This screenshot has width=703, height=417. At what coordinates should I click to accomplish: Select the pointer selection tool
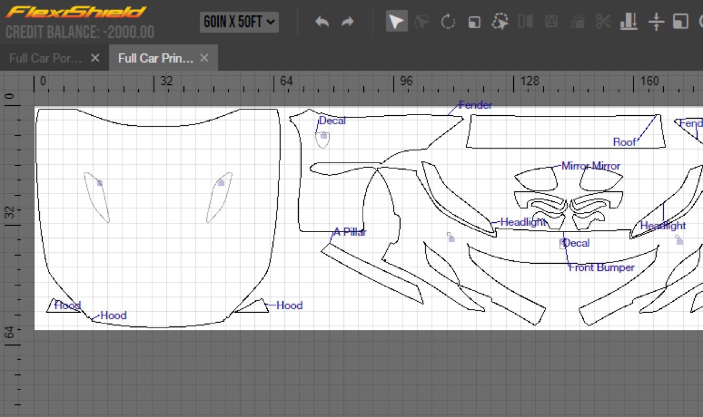[x=396, y=22]
